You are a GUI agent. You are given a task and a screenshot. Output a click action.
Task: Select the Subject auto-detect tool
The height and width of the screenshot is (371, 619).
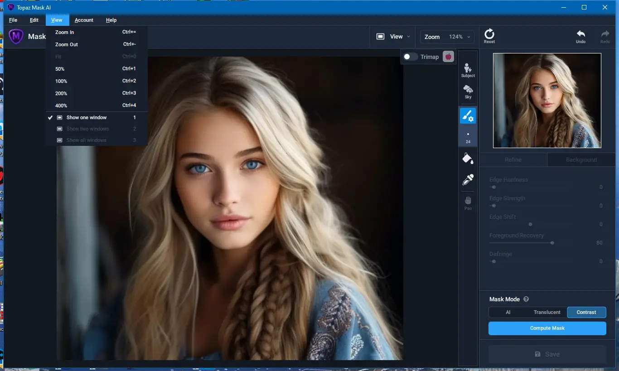(468, 71)
